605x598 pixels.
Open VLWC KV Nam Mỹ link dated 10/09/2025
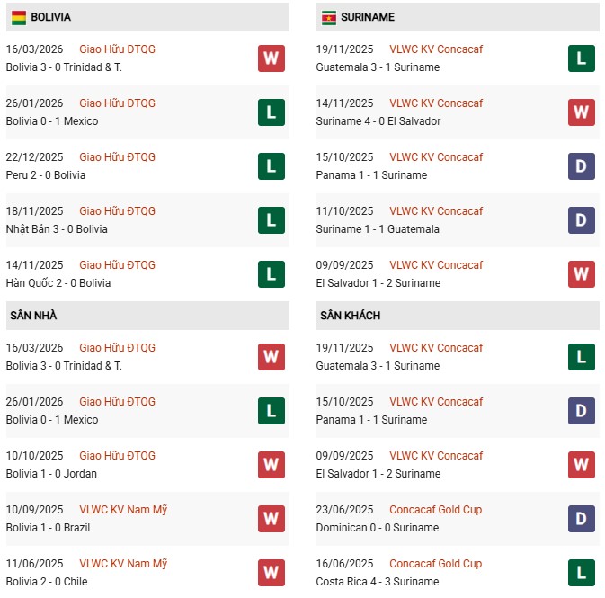pos(123,510)
